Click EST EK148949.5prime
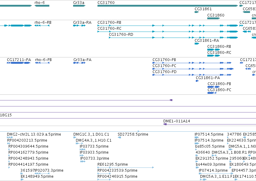This screenshot has height=181, width=256. click(x=22, y=180)
